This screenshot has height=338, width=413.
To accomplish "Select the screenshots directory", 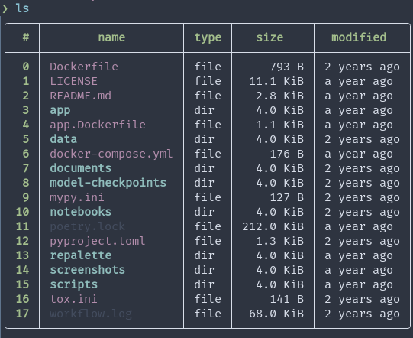I will click(x=88, y=270).
